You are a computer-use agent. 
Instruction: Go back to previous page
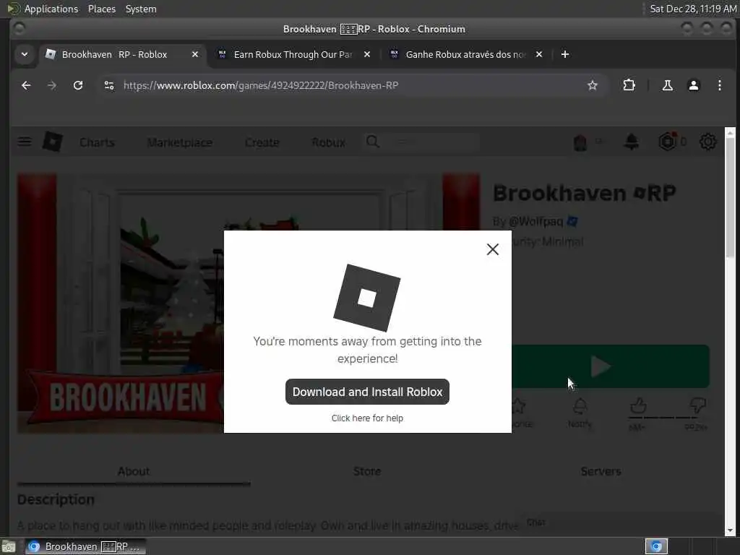[26, 85]
